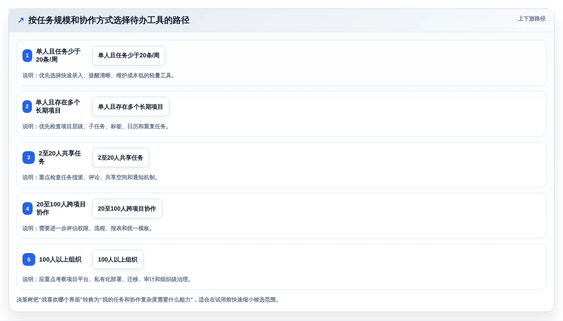Click the description mentioning 权限、流程、报表
The image size is (563, 321).
click(88, 228)
